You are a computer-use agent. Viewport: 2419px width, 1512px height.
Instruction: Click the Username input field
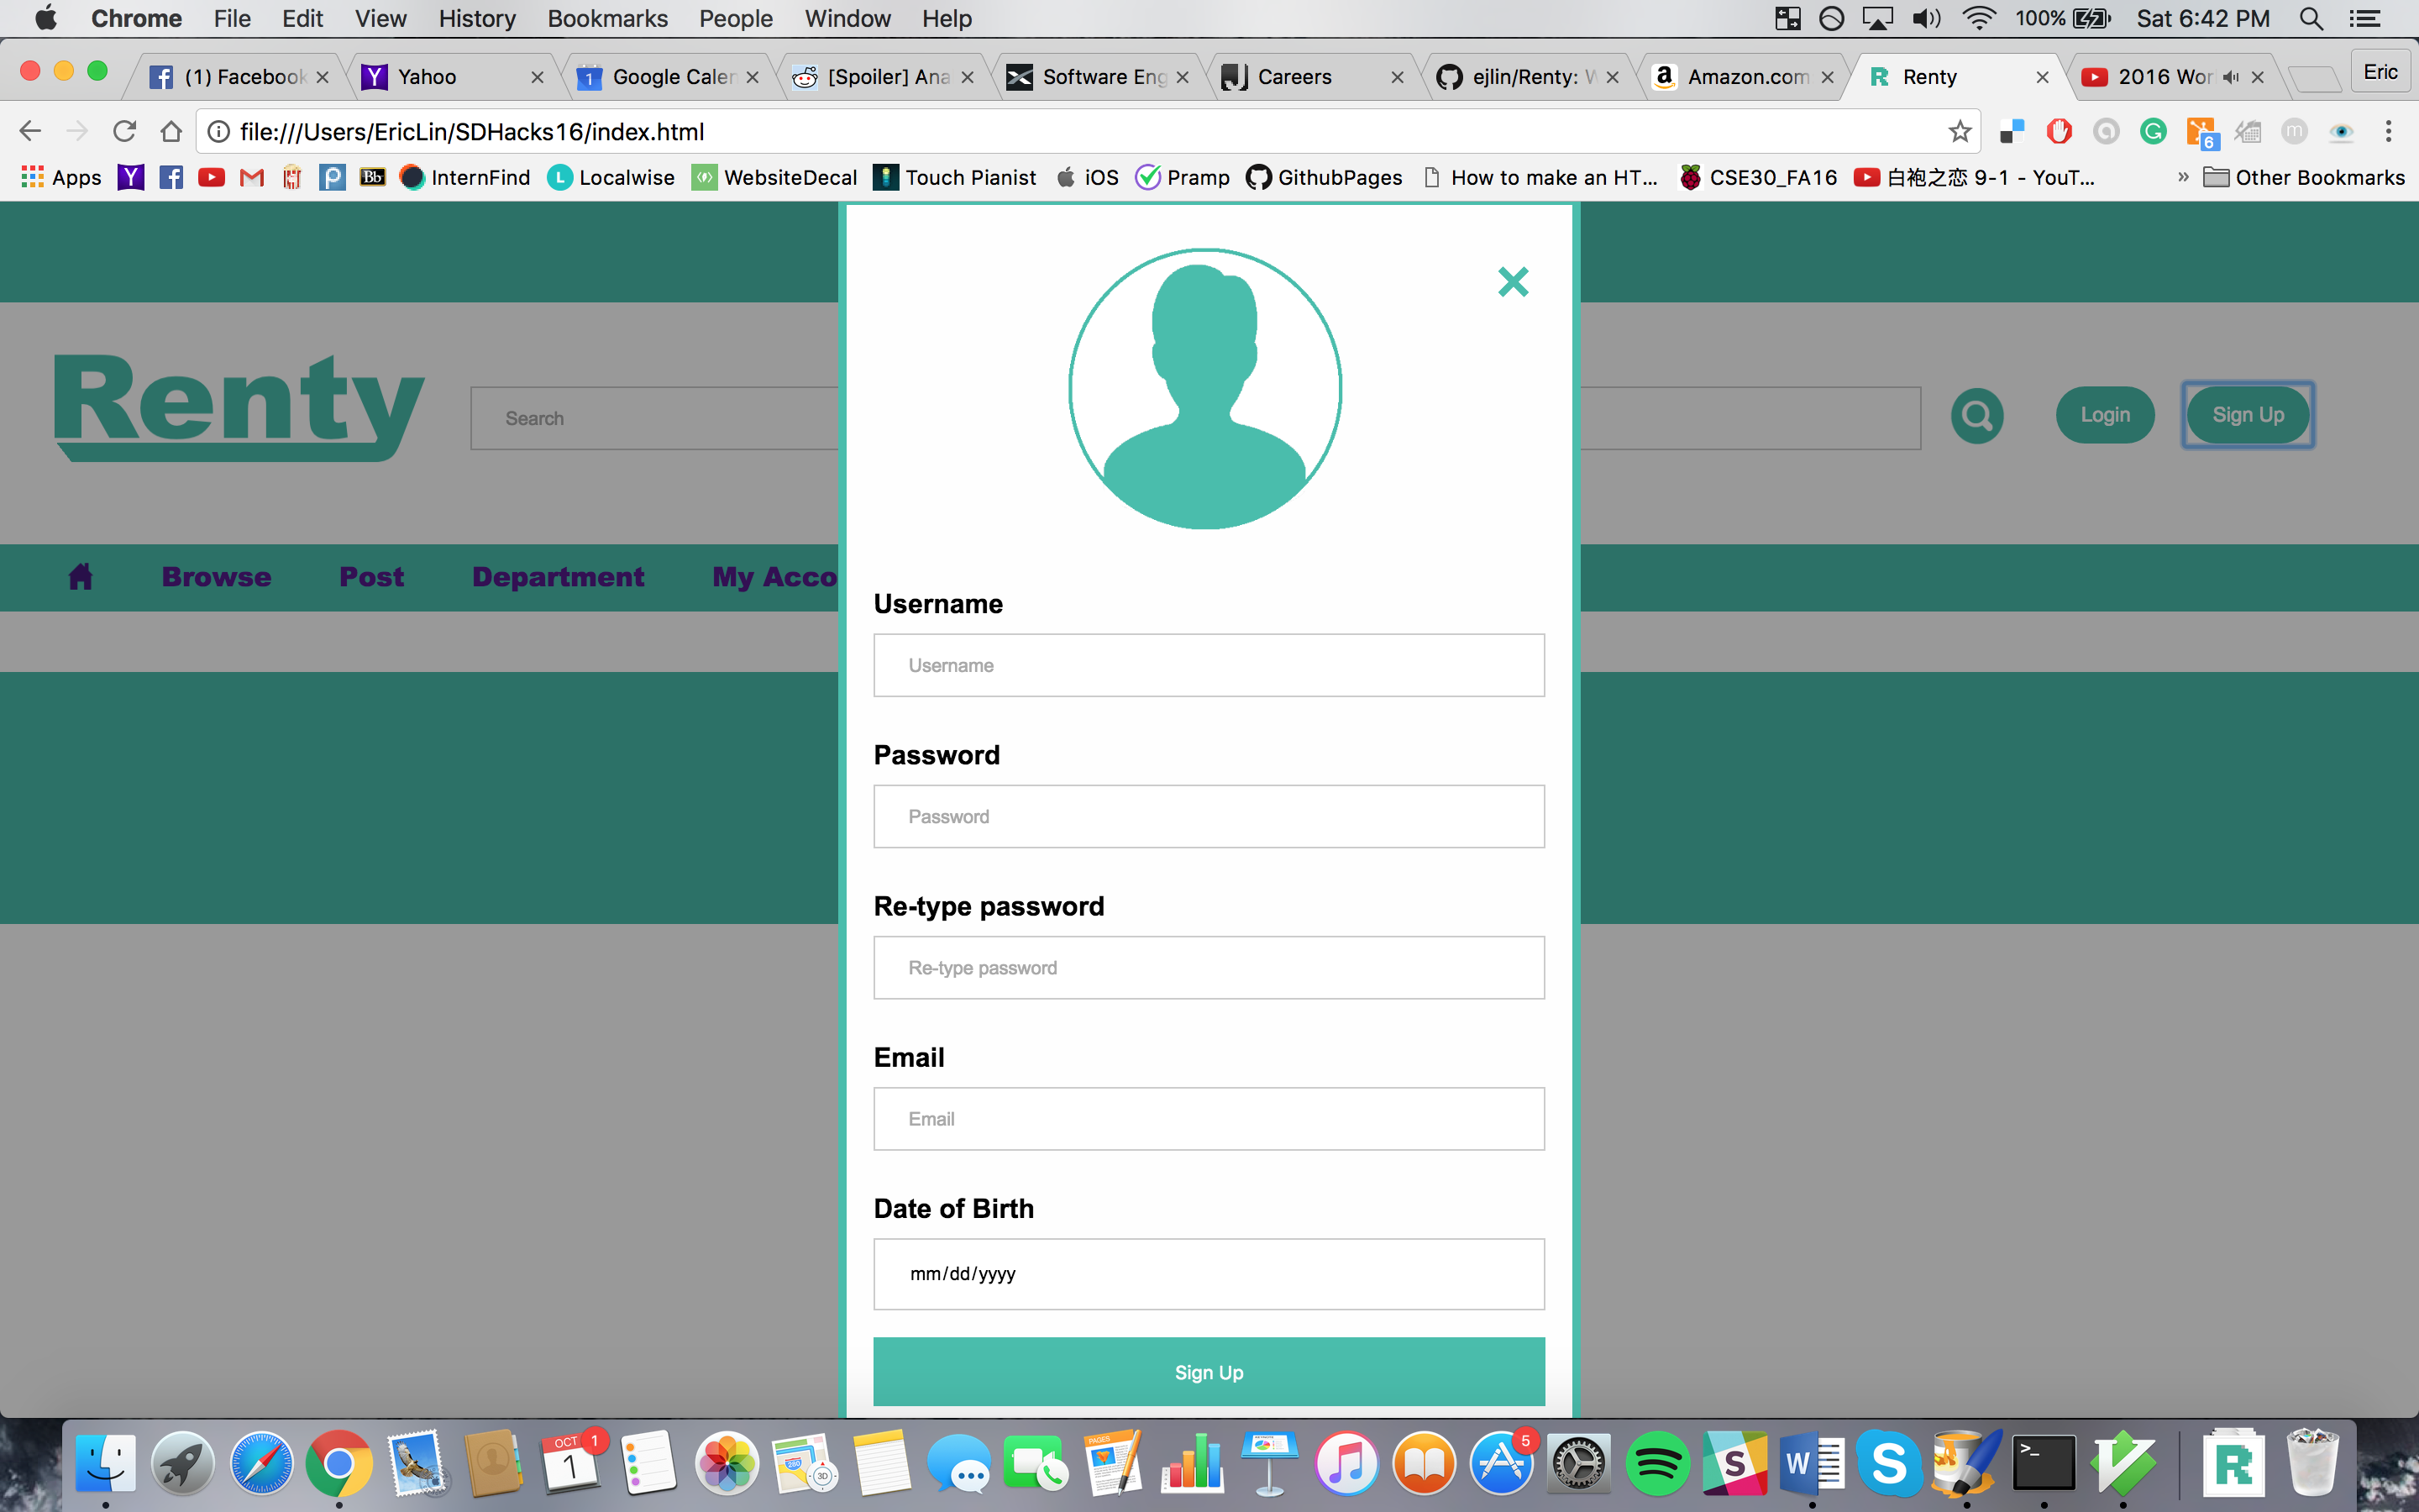tap(1209, 665)
